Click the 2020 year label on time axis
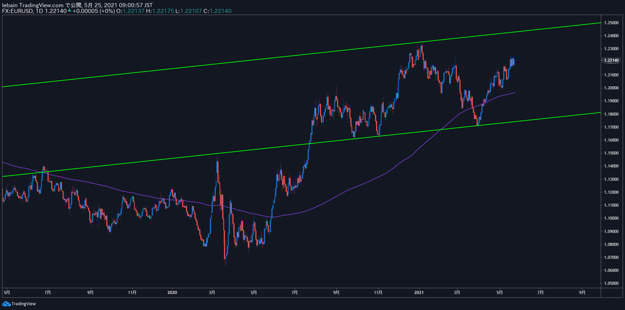 (x=172, y=293)
